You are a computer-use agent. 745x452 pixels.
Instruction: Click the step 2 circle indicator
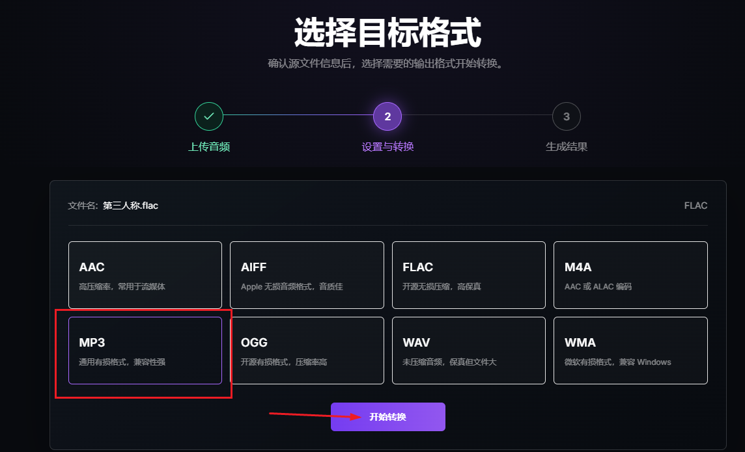387,116
